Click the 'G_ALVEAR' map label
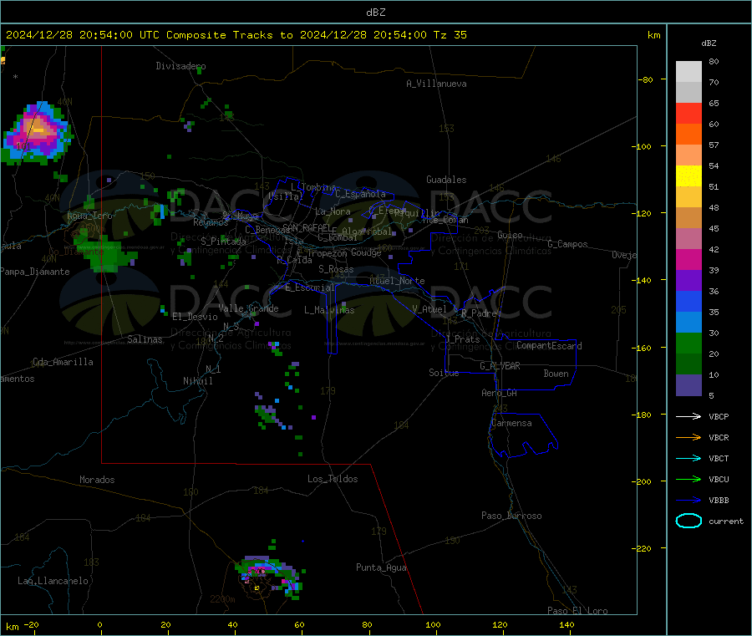 [x=500, y=366]
